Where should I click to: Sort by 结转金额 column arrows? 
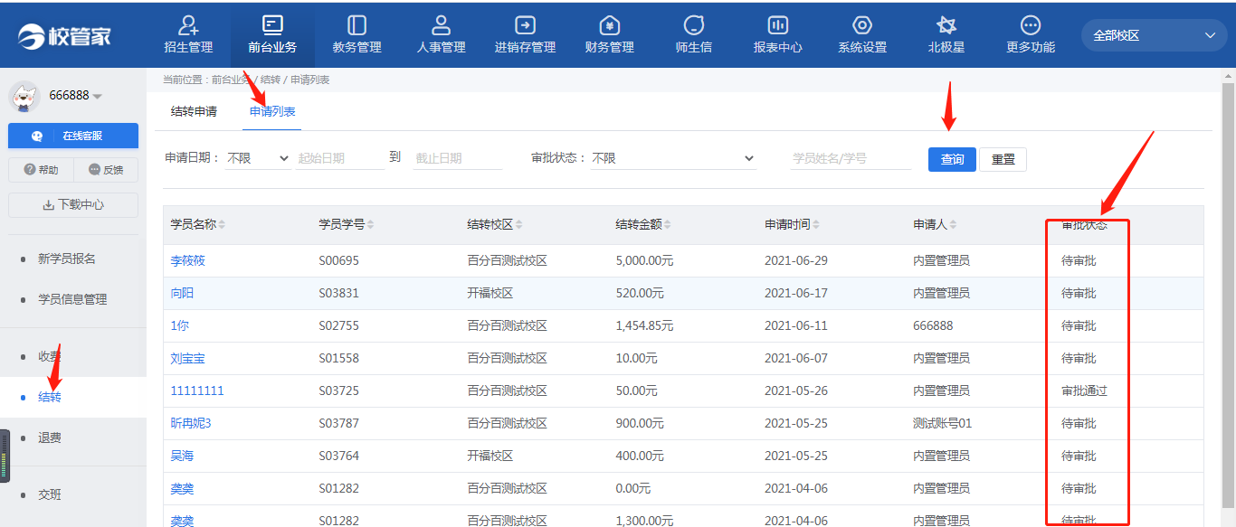(667, 224)
